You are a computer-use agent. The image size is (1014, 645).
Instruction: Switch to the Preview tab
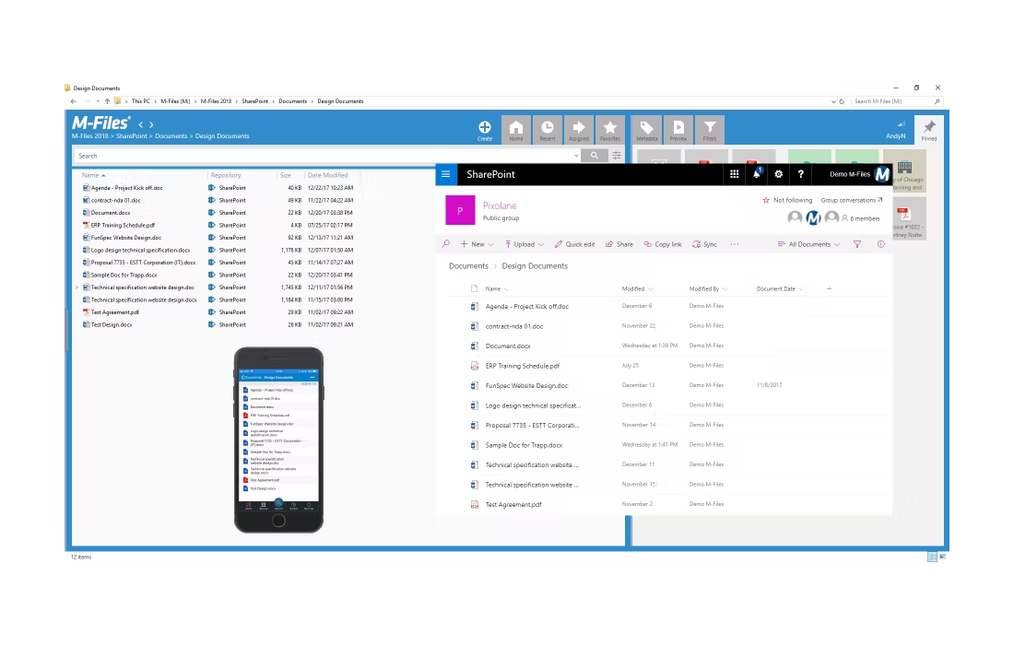[x=678, y=130]
